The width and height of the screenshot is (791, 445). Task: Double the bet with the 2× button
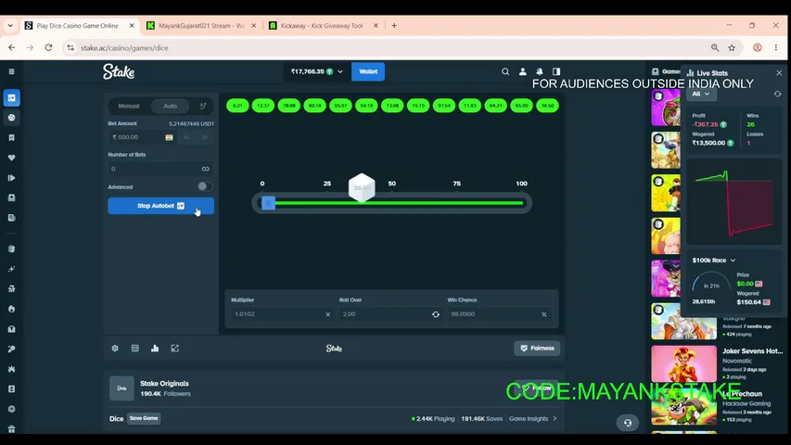(204, 137)
